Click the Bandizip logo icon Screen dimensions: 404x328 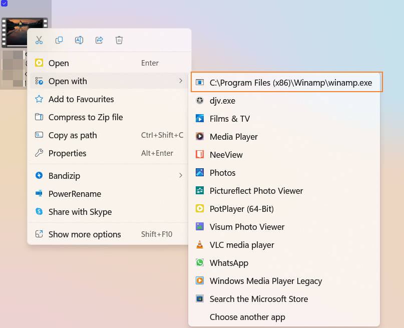39,175
